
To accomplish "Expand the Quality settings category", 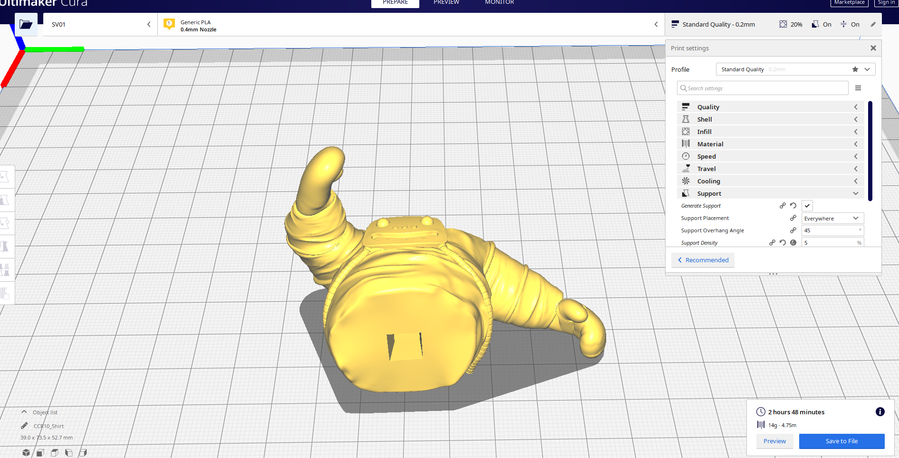I will (770, 107).
